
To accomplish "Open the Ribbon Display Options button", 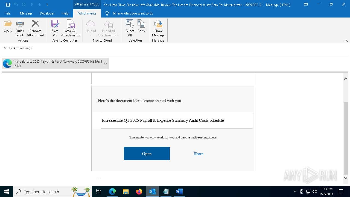I will tap(306, 4).
